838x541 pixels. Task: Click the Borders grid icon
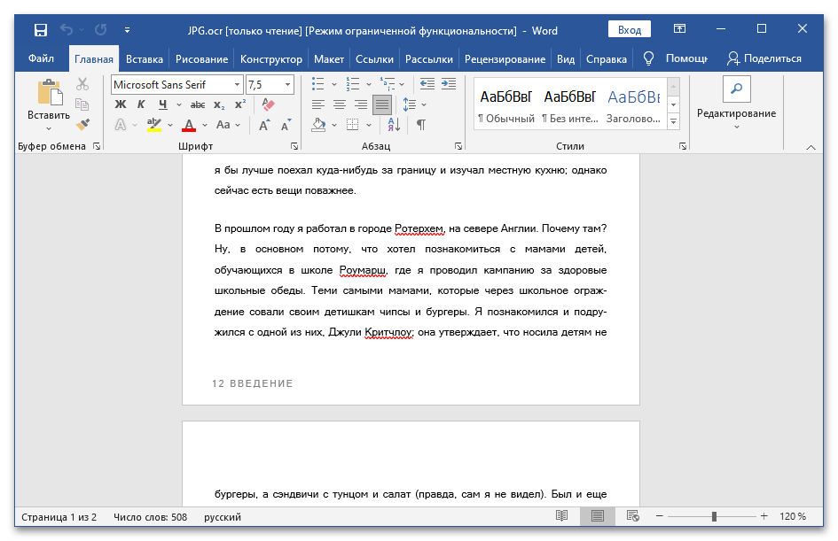tap(352, 125)
